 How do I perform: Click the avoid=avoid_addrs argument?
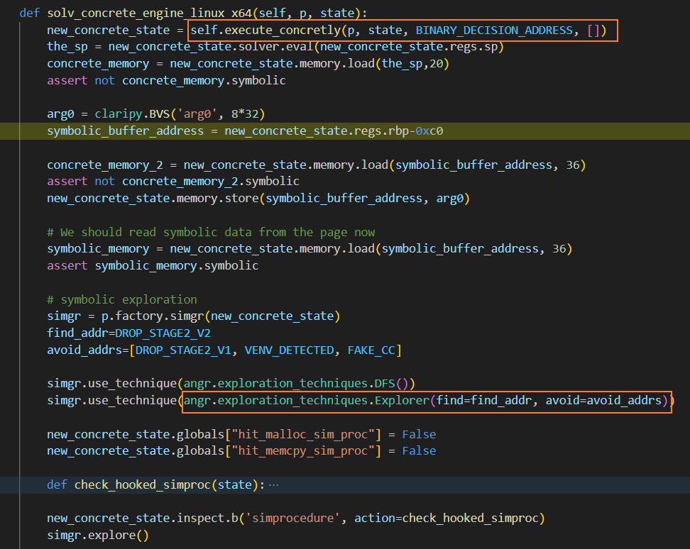coord(603,401)
